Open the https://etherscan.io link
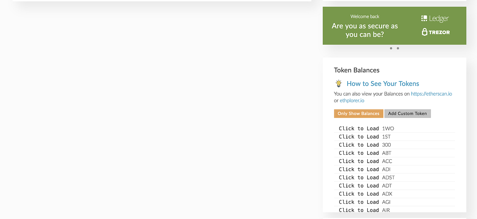The height and width of the screenshot is (219, 477). (x=431, y=94)
